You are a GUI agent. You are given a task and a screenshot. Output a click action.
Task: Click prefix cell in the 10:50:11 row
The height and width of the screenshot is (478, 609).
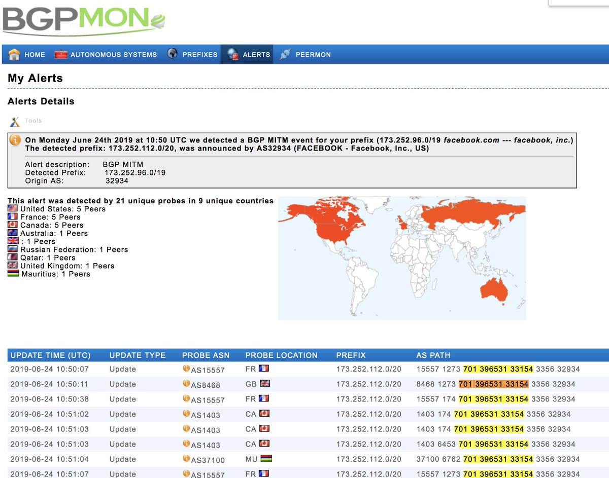[x=368, y=384]
